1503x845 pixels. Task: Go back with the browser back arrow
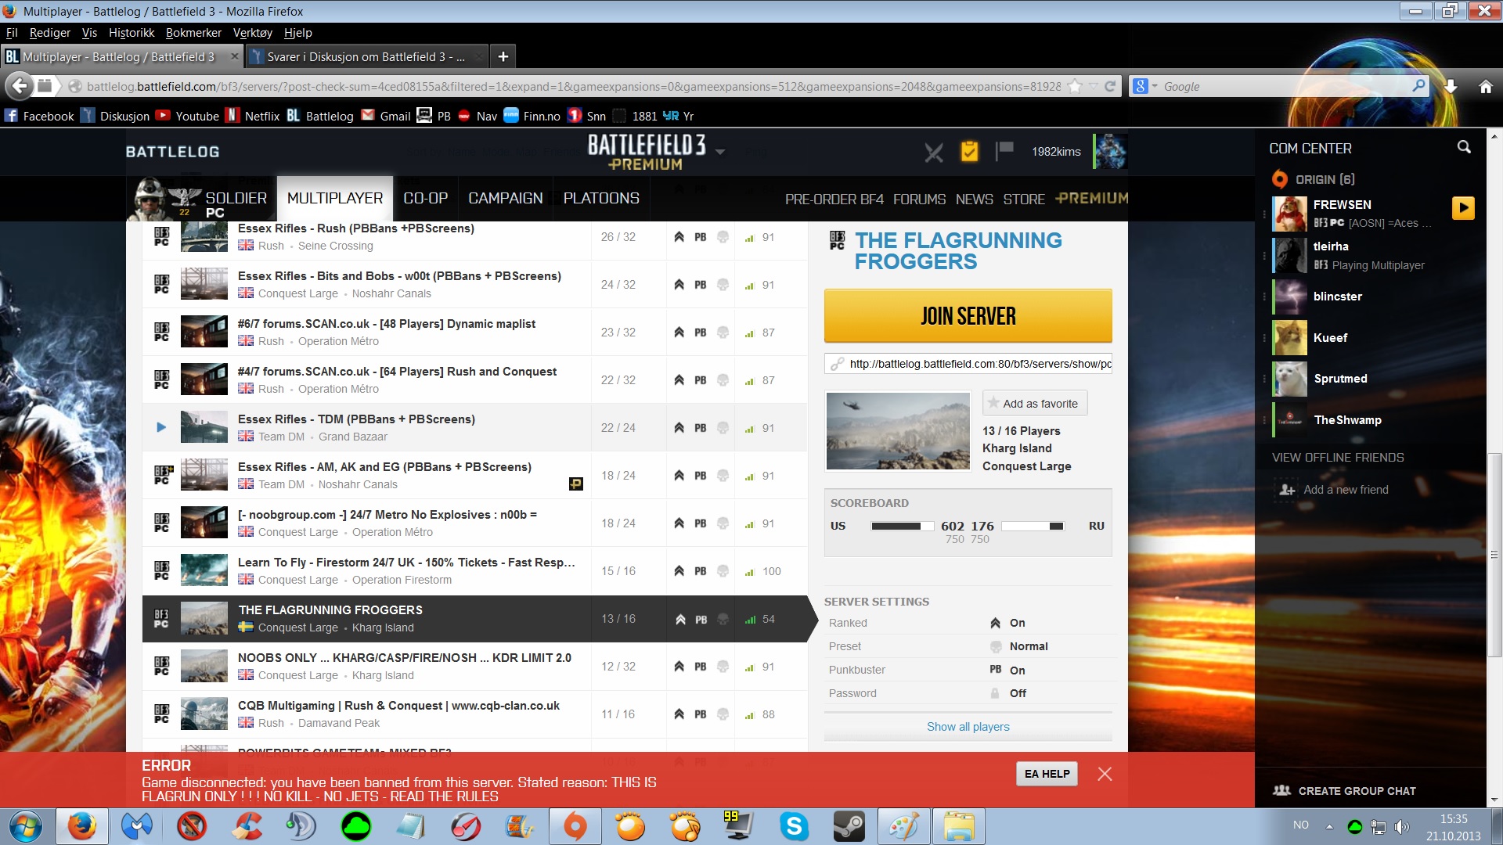20,86
